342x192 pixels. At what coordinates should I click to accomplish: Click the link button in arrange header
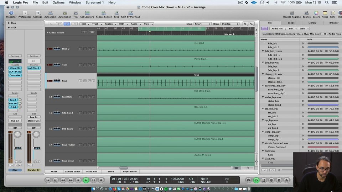click(58, 24)
